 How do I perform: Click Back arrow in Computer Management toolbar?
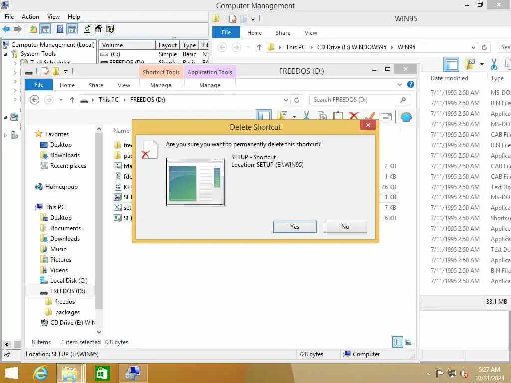[x=6, y=29]
